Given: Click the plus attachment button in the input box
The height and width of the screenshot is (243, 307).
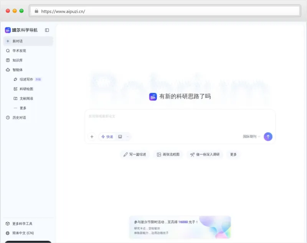Looking at the screenshot, I should pyautogui.click(x=92, y=137).
